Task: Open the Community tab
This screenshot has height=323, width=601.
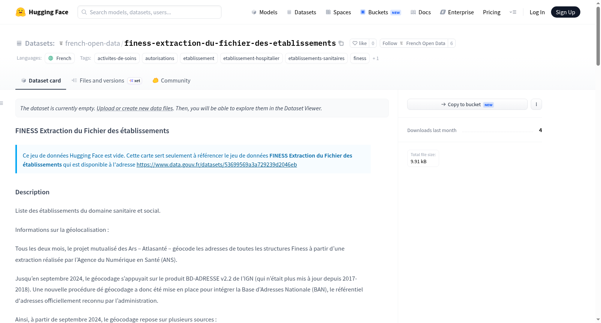Action: click(x=172, y=81)
